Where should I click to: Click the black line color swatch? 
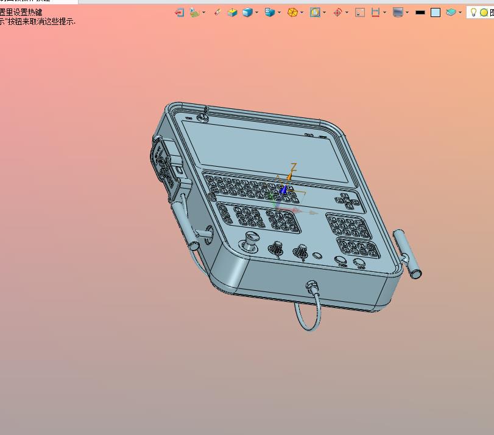tap(420, 12)
